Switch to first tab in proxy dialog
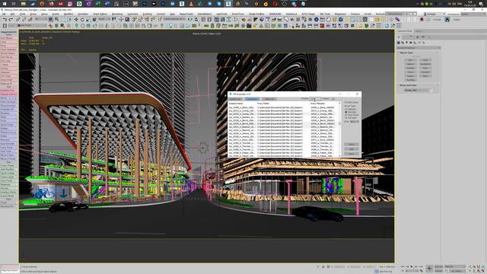 click(235, 99)
